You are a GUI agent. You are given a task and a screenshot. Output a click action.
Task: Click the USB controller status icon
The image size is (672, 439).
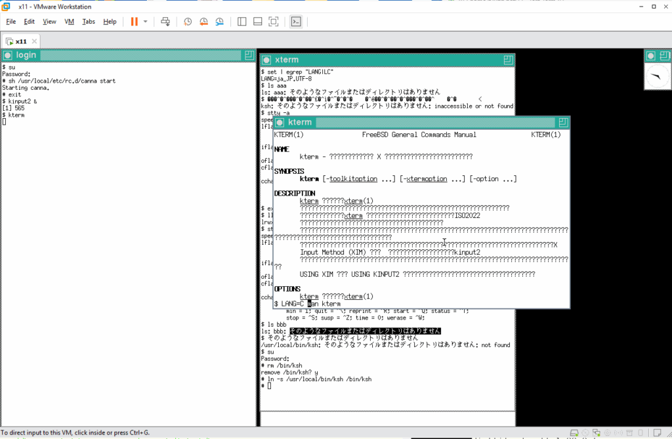(618, 432)
